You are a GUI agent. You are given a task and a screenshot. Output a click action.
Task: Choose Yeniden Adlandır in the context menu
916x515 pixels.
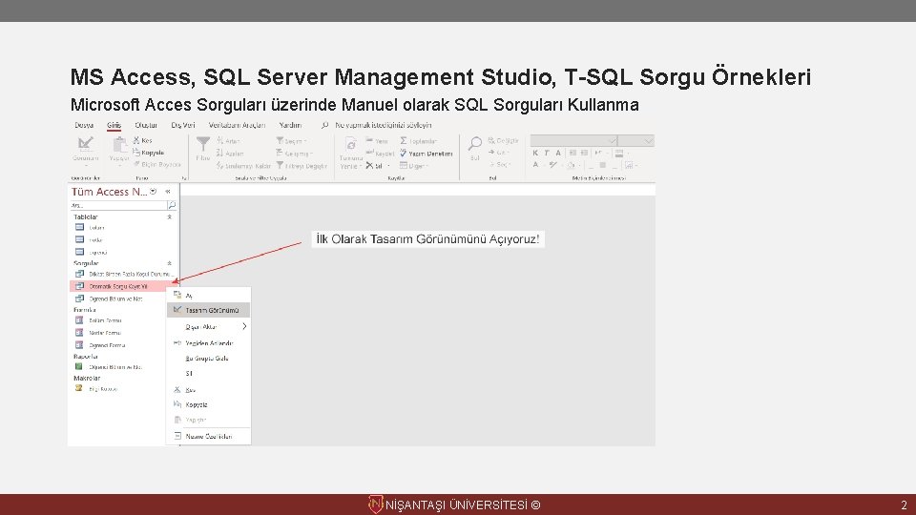click(209, 343)
